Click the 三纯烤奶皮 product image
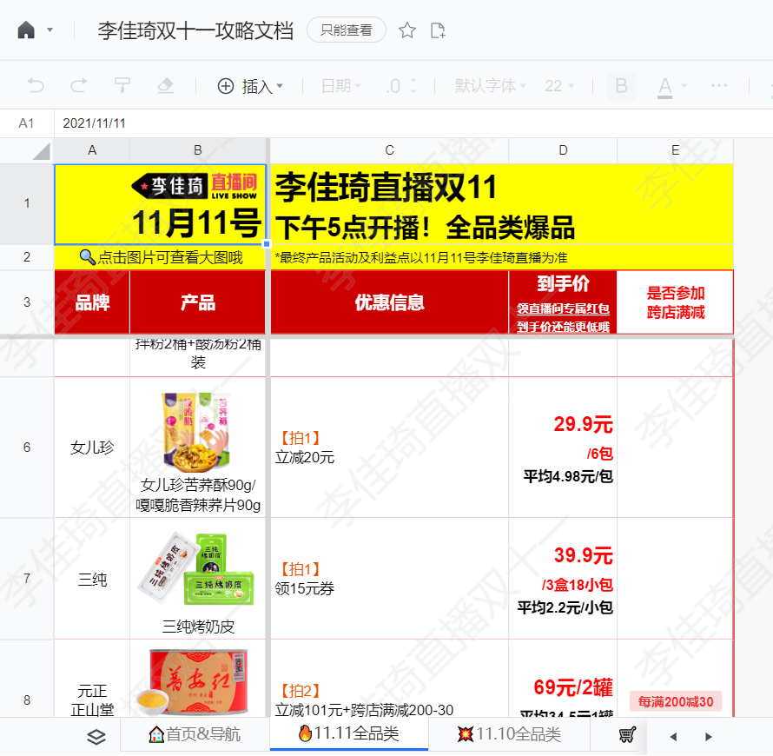The width and height of the screenshot is (773, 756). (x=198, y=569)
